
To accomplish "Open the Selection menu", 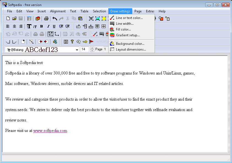I will pos(99,11).
